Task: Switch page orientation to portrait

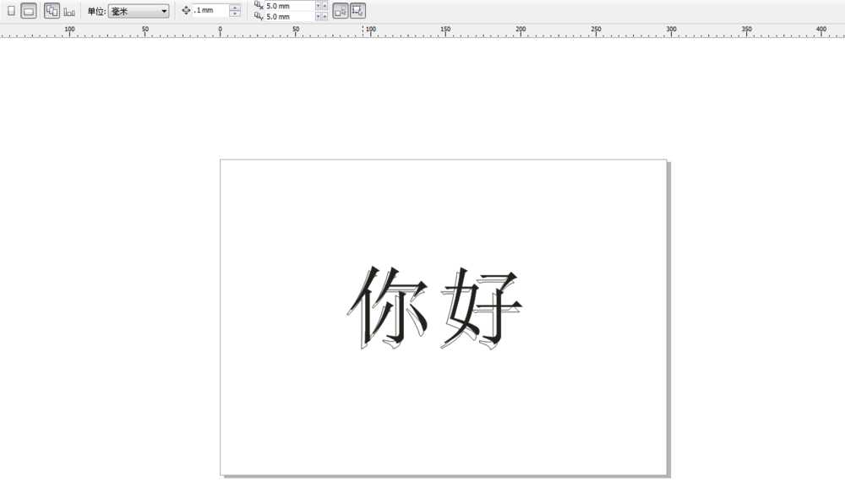Action: tap(11, 10)
